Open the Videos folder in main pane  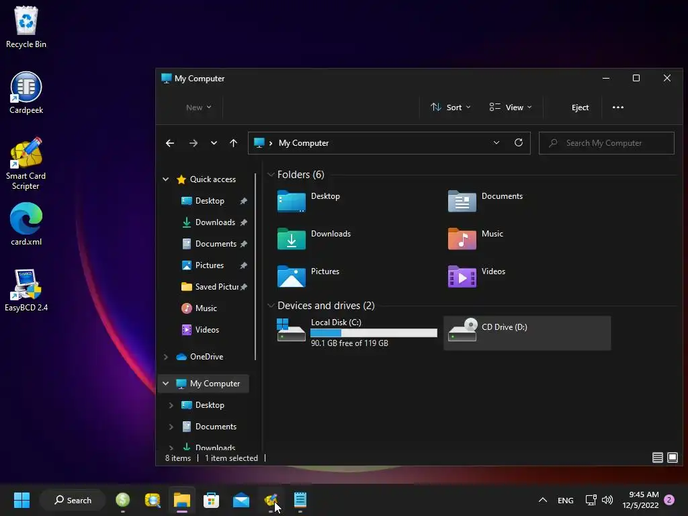pyautogui.click(x=476, y=276)
